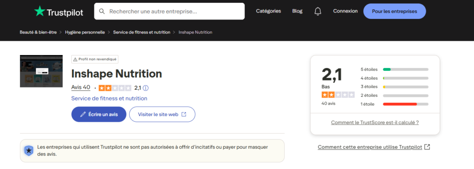Viewport: 474px width, 169px height.
Task: Click the Écrire un avis button
Action: [x=99, y=114]
